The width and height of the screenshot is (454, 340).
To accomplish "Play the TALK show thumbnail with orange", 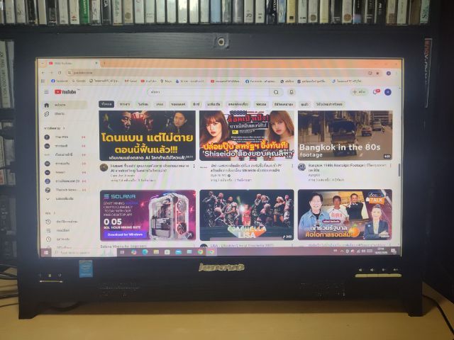I will 345,214.
